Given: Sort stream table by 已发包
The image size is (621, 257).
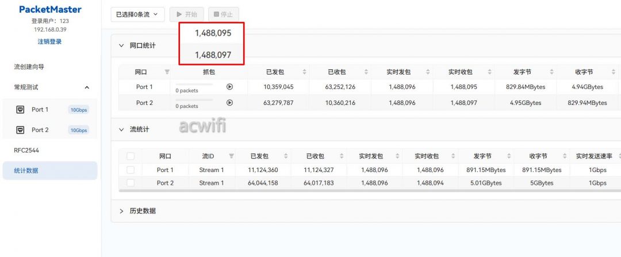Looking at the screenshot, I should point(286,156).
